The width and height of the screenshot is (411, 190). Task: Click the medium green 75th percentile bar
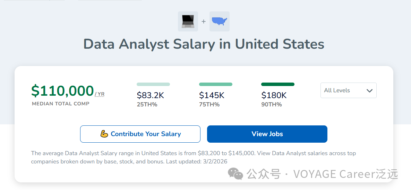point(216,84)
